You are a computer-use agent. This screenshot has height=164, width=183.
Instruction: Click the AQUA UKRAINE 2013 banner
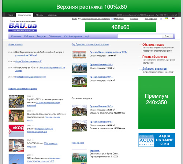pos(157,140)
